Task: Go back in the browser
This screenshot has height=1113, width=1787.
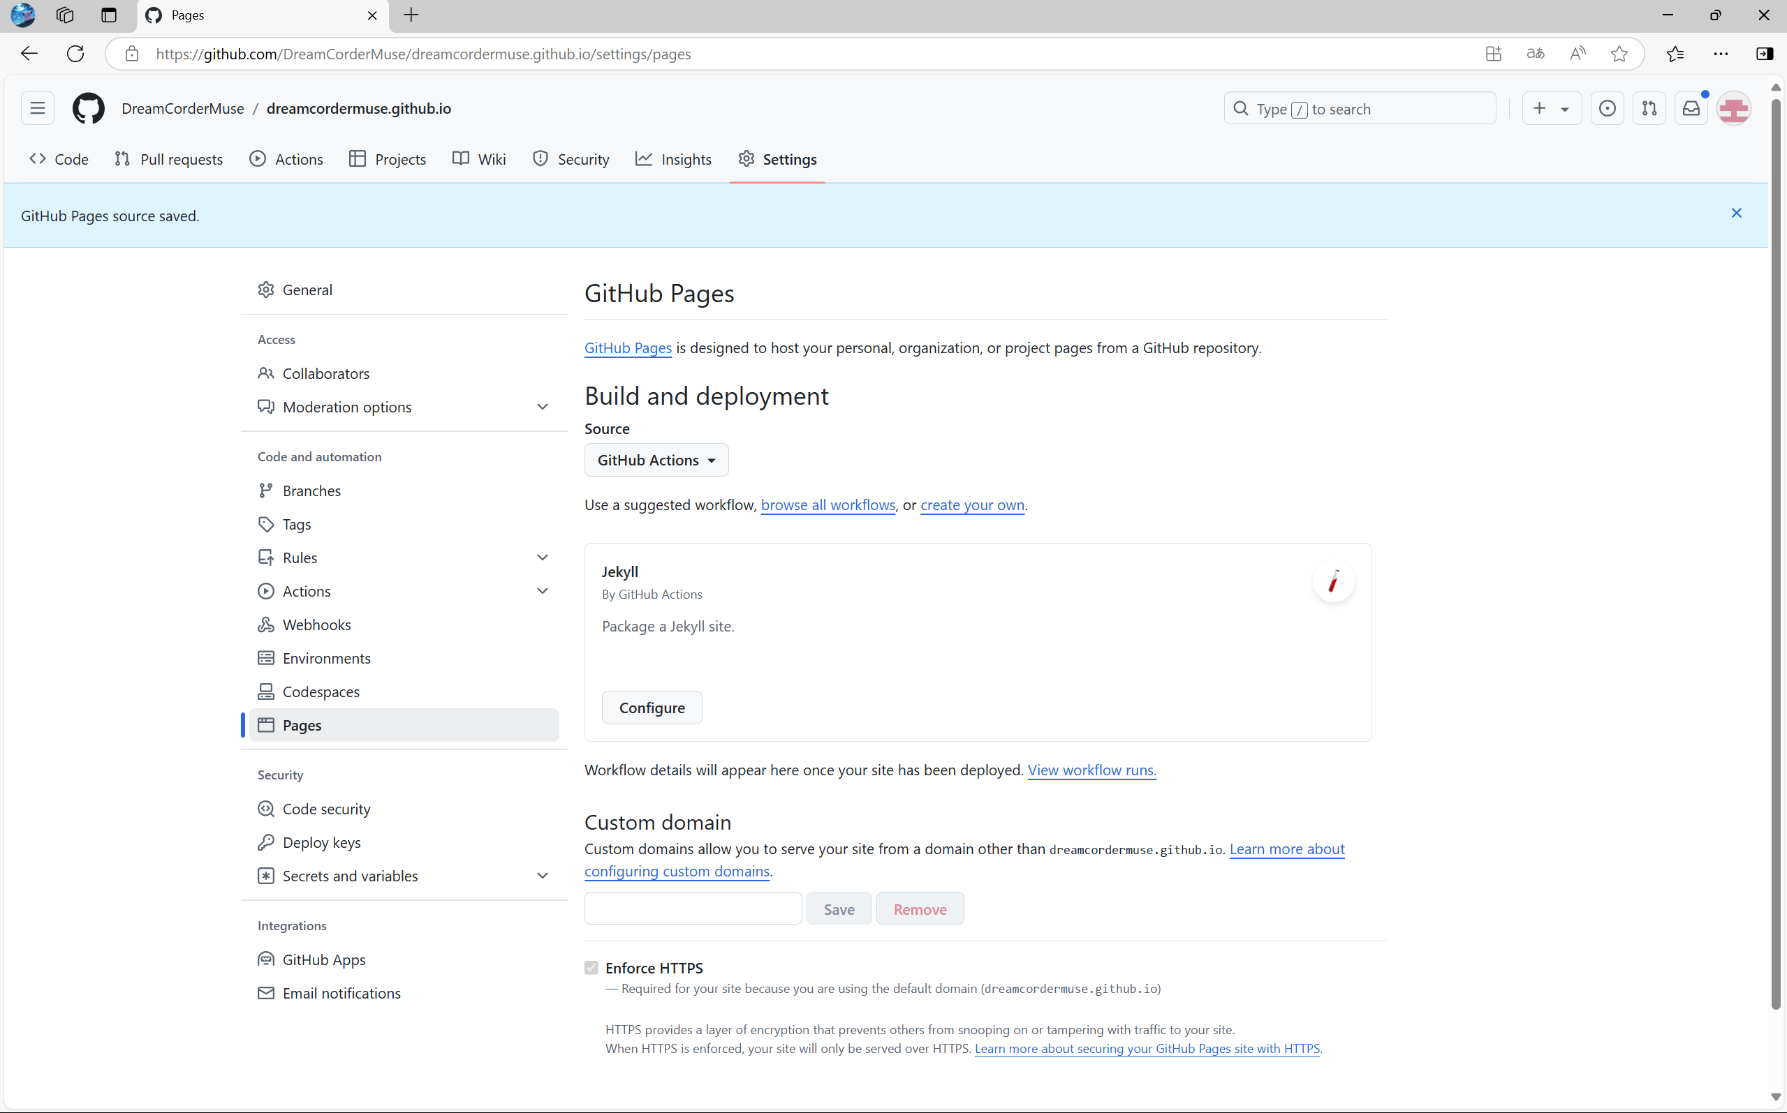Action: (29, 53)
